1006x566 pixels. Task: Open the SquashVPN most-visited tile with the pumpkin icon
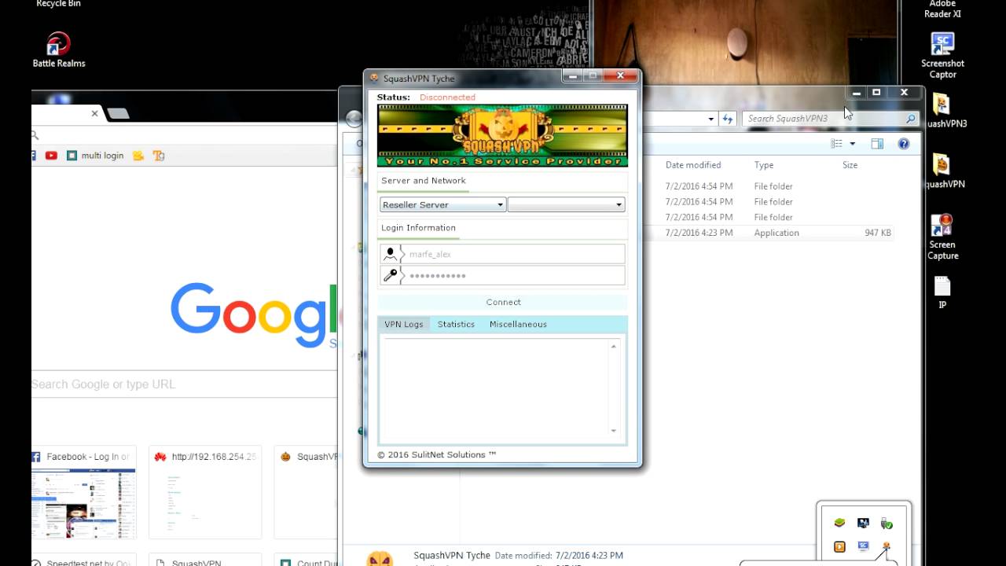[307, 493]
